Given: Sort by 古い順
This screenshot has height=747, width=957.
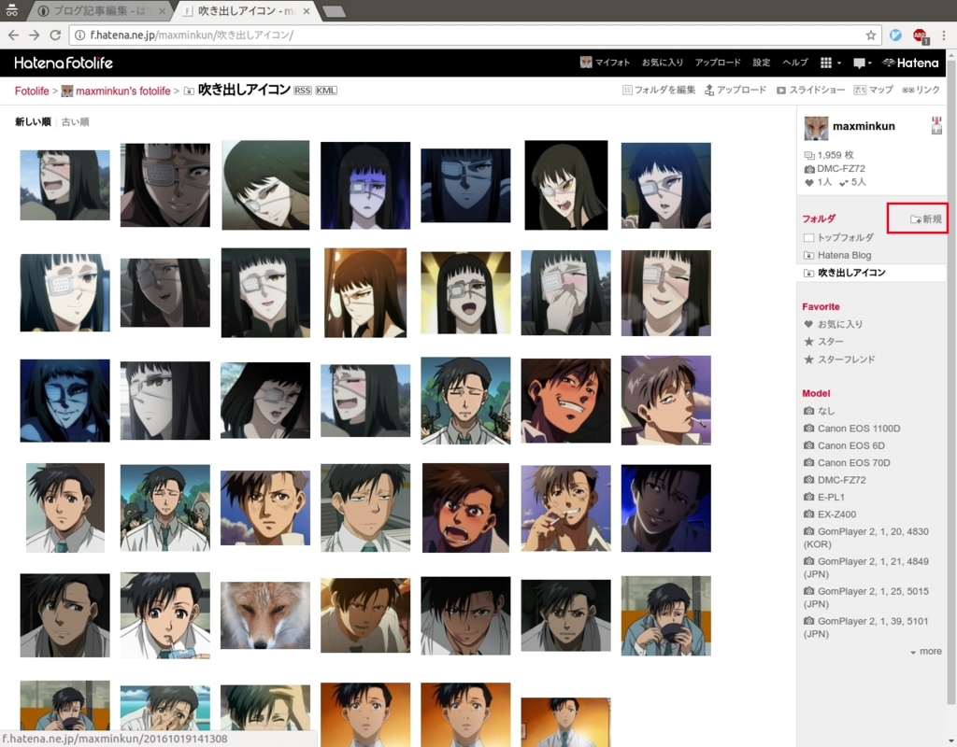Looking at the screenshot, I should click(75, 122).
